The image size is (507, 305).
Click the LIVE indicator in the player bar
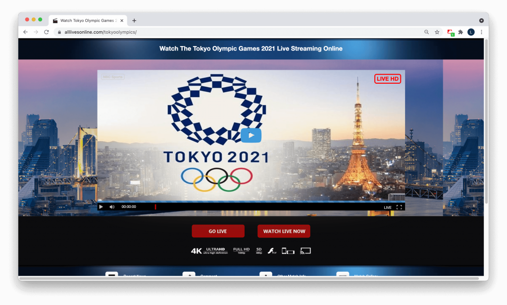click(x=388, y=207)
